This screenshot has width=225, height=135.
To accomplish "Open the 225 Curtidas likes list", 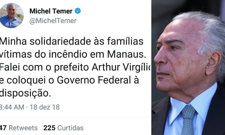I will pyautogui.click(x=64, y=128).
